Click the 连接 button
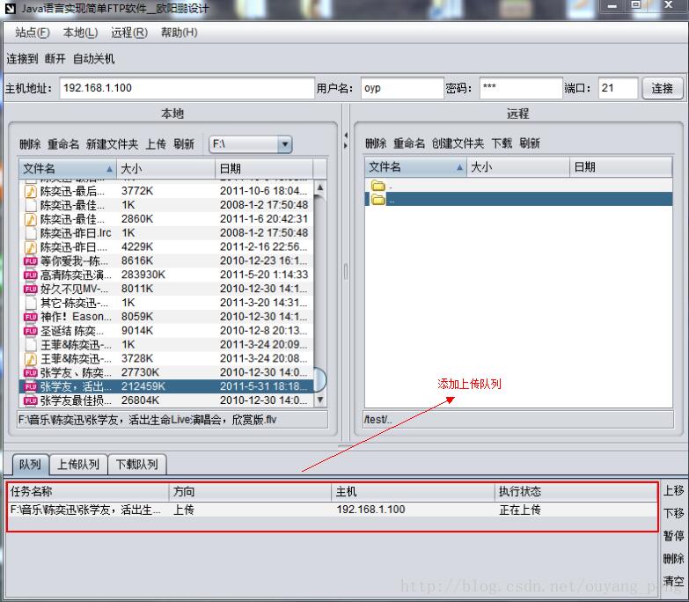Image resolution: width=689 pixels, height=602 pixels. (x=662, y=88)
